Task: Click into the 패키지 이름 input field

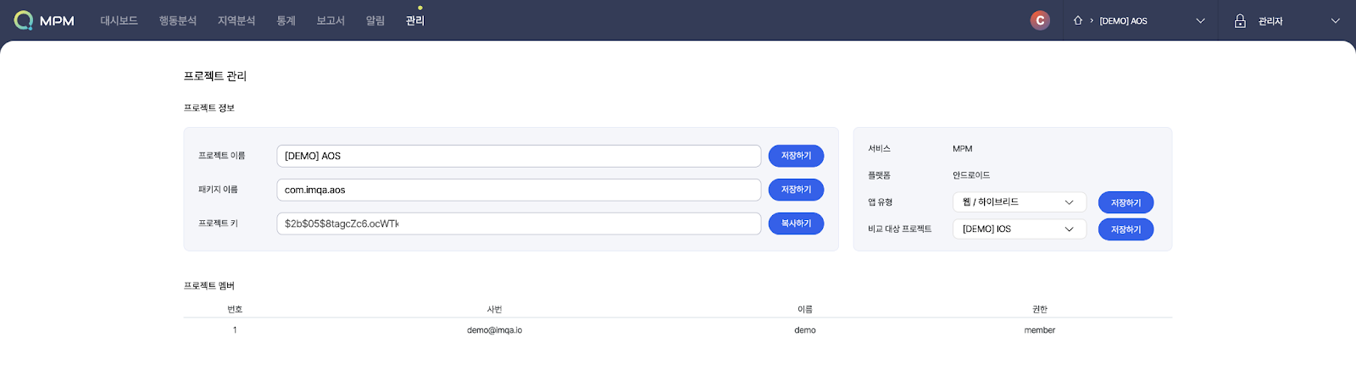Action: pos(518,190)
